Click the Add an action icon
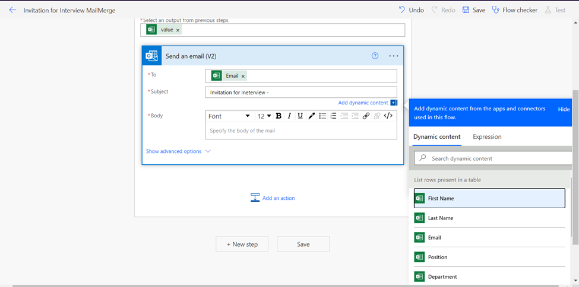The width and height of the screenshot is (579, 287). click(255, 198)
